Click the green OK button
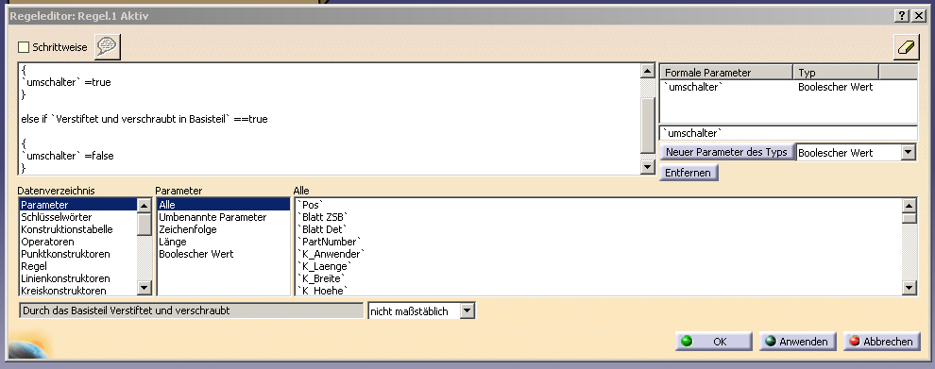Image resolution: width=935 pixels, height=369 pixels. (x=713, y=342)
